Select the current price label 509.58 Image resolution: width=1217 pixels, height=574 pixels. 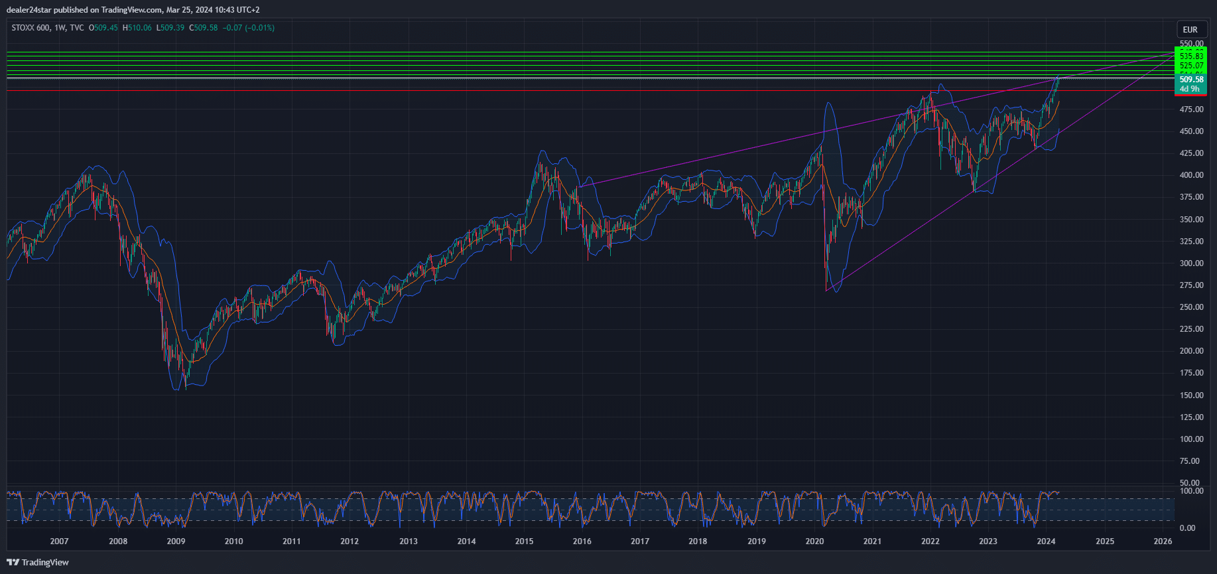pyautogui.click(x=1191, y=80)
